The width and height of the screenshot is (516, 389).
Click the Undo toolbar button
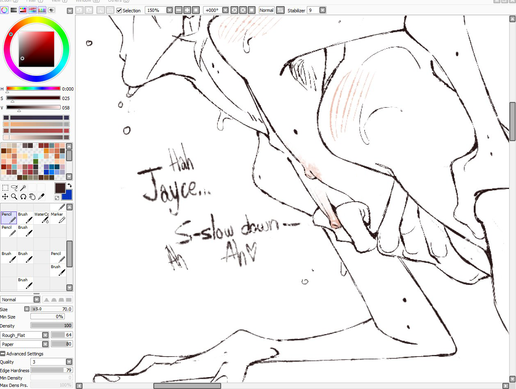click(79, 10)
